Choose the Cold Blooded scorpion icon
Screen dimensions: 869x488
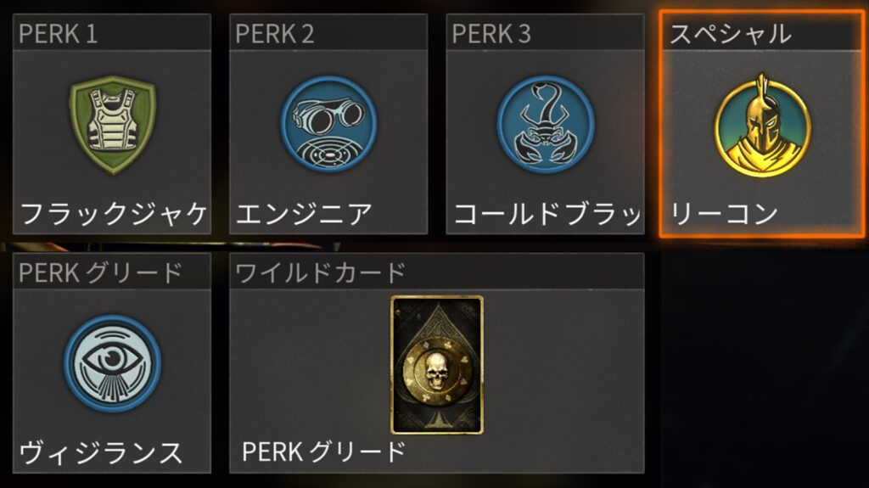546,123
